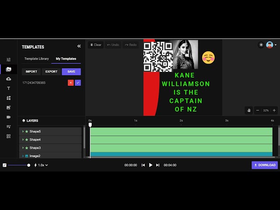Click the upload cloud icon in the sidebar
Screen dimensions: 280x210
point(8,79)
